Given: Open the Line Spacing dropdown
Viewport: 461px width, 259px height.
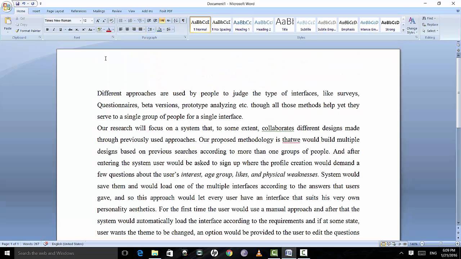Looking at the screenshot, I should [151, 29].
